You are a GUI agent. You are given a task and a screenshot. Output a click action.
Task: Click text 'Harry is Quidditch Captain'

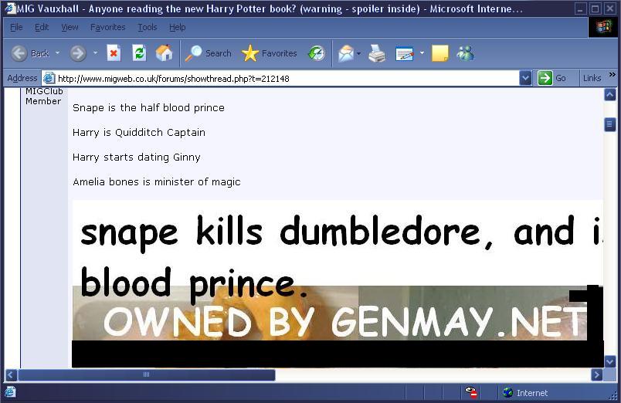(139, 133)
